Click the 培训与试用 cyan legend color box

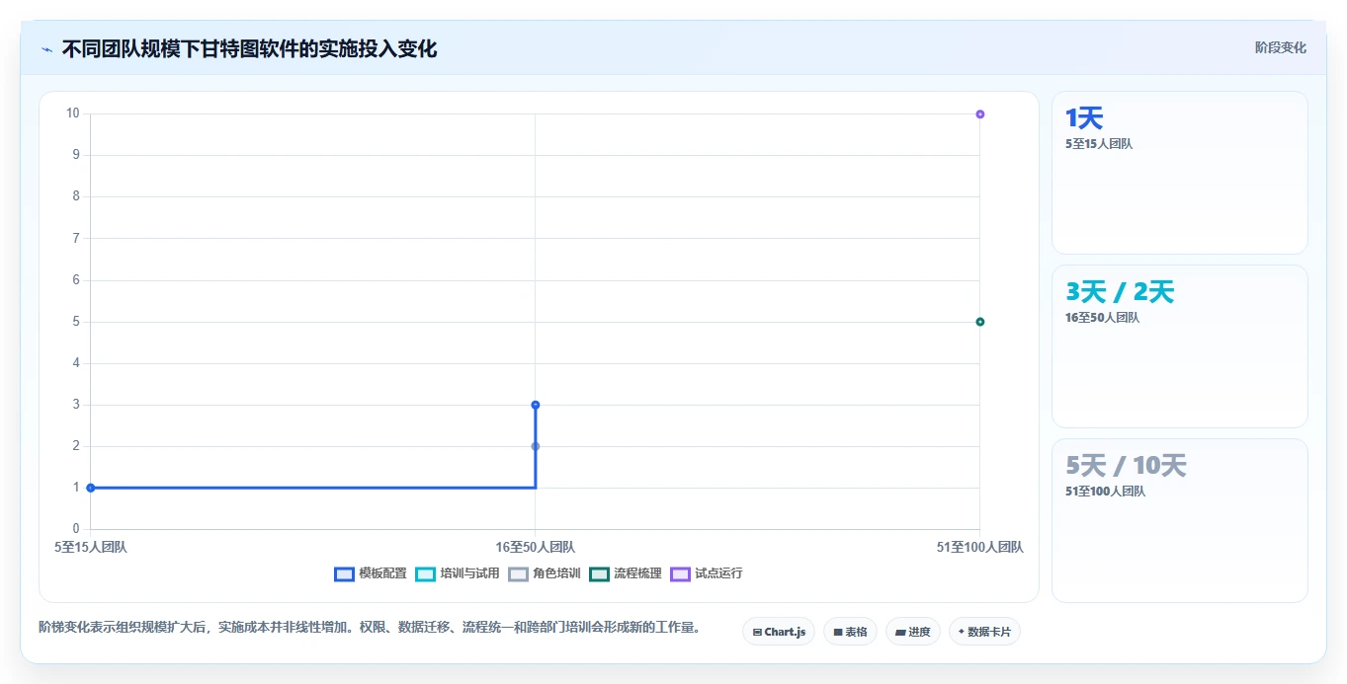point(425,574)
